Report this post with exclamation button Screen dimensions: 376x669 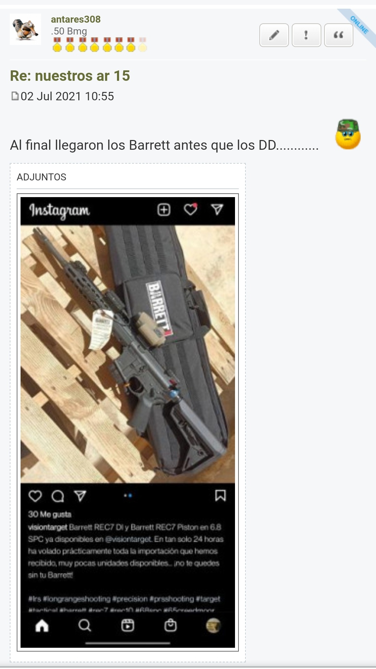(306, 35)
